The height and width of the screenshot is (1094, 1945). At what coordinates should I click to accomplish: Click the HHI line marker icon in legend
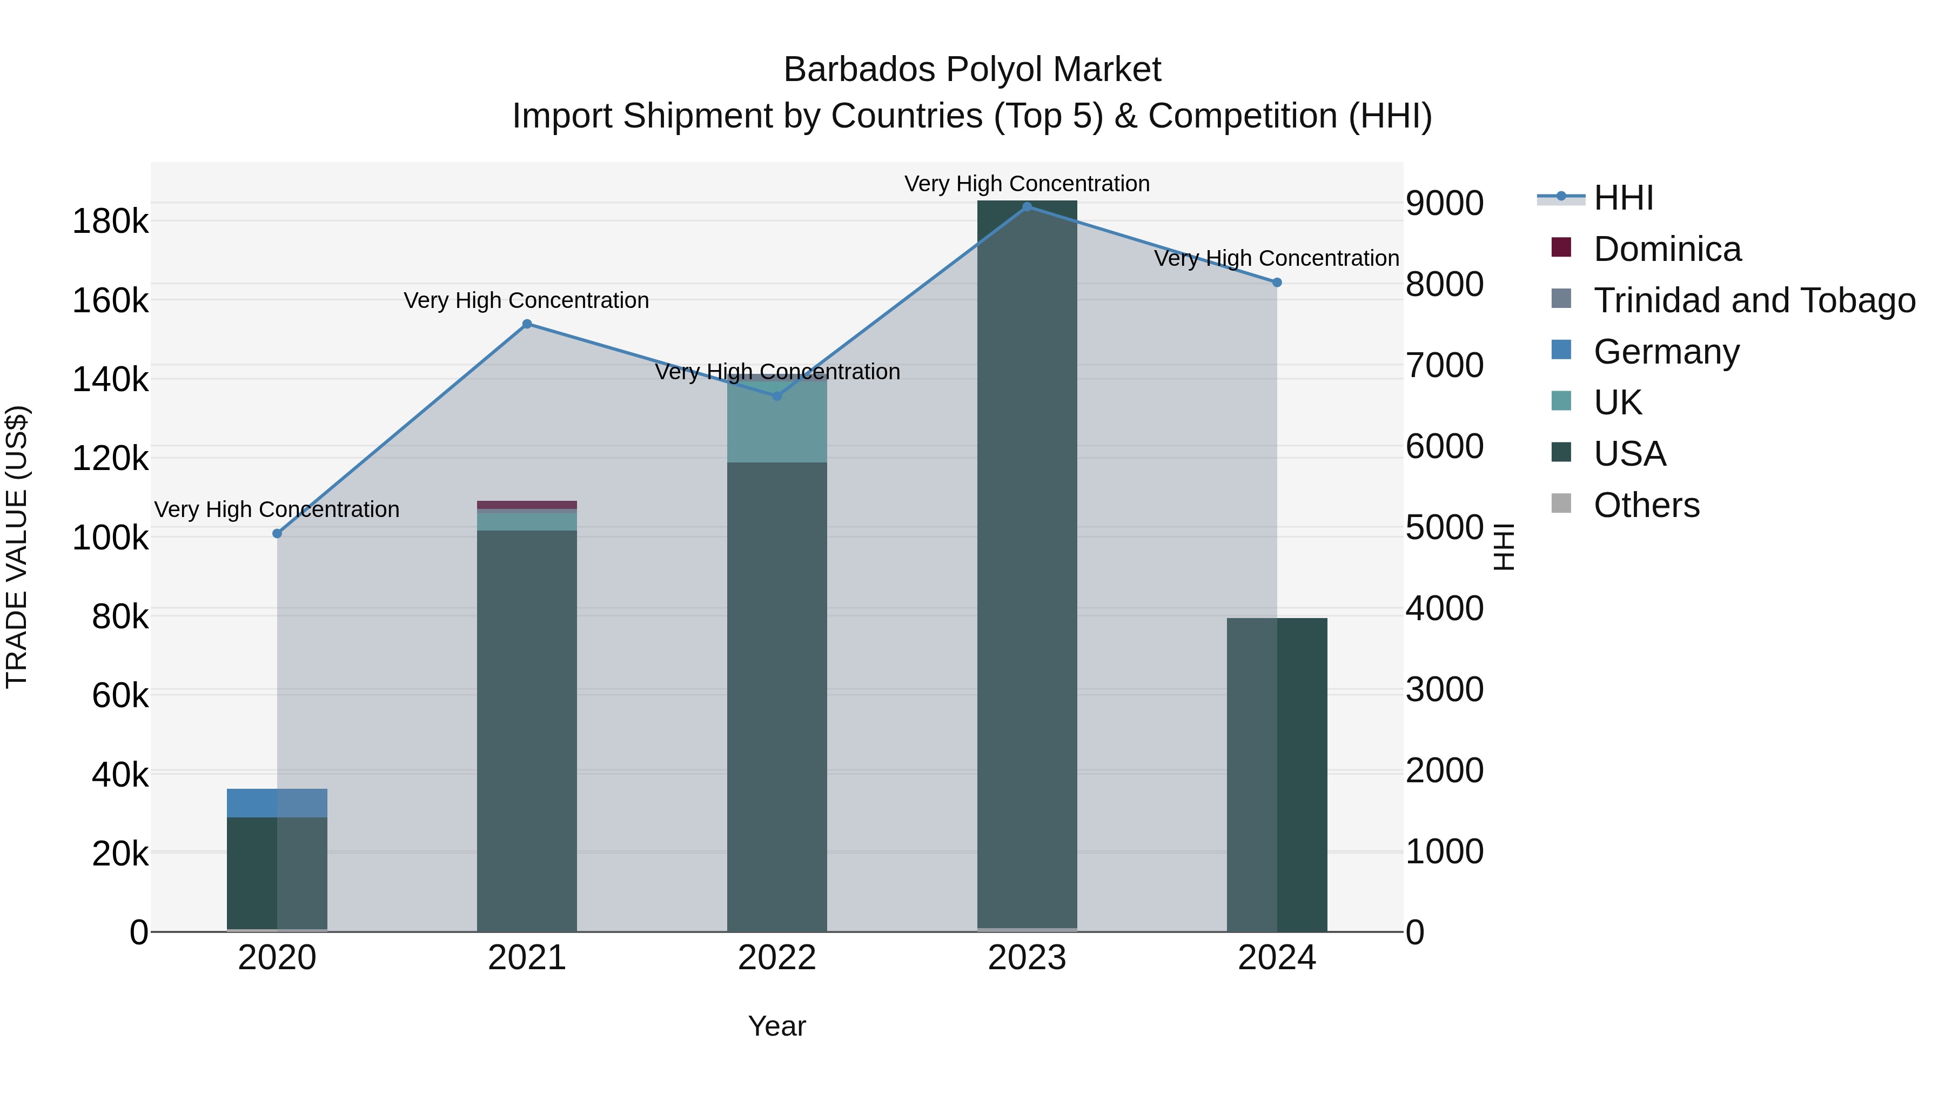point(1561,196)
